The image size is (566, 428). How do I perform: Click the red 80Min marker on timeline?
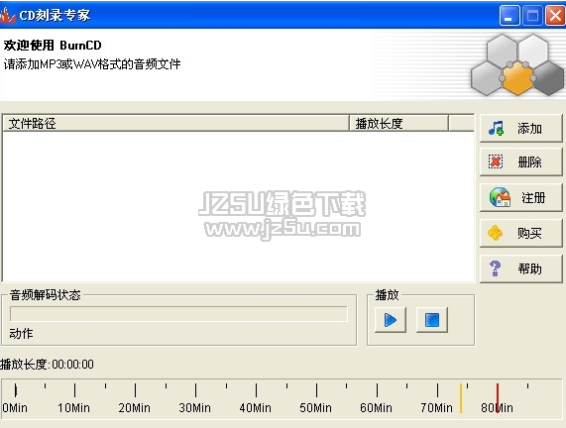click(498, 398)
